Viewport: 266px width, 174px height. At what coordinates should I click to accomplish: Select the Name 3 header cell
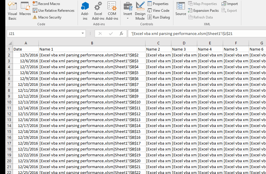(184, 49)
